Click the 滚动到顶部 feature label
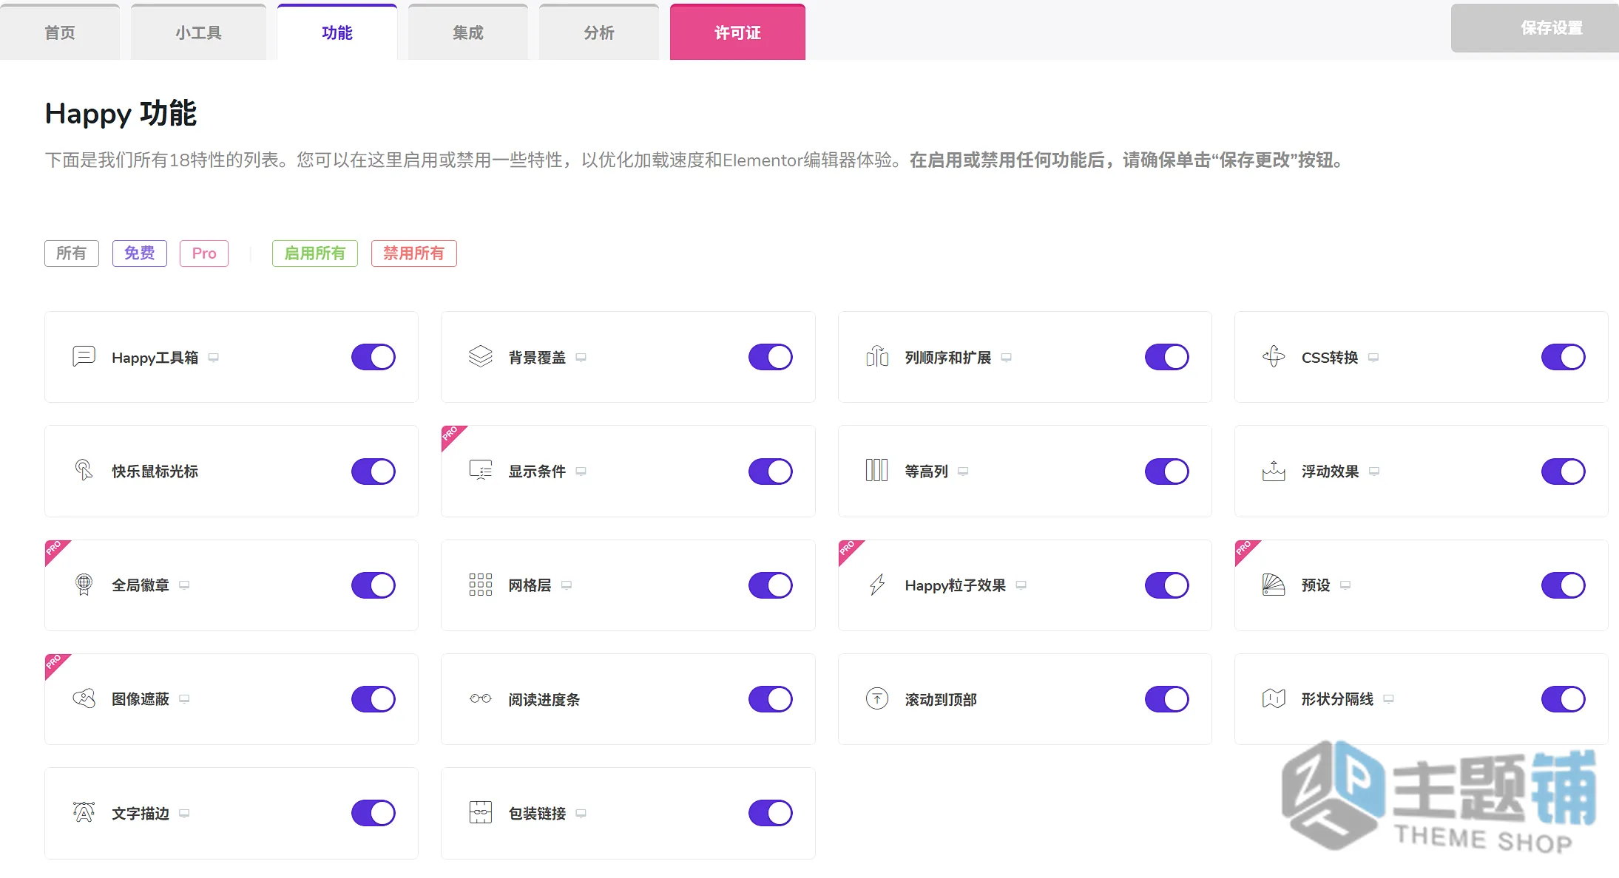1619x878 pixels. [x=941, y=699]
